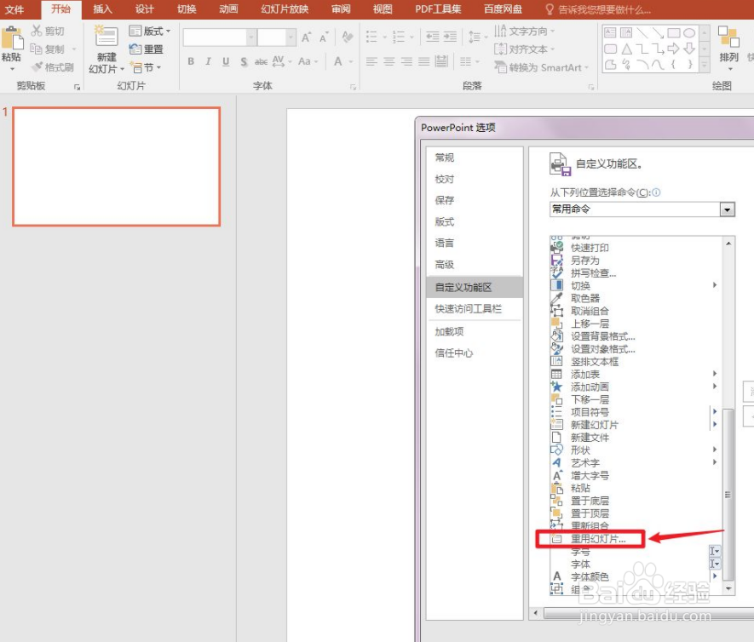Open the 快速访问工具栏 options category
The height and width of the screenshot is (642, 754).
pos(469,309)
